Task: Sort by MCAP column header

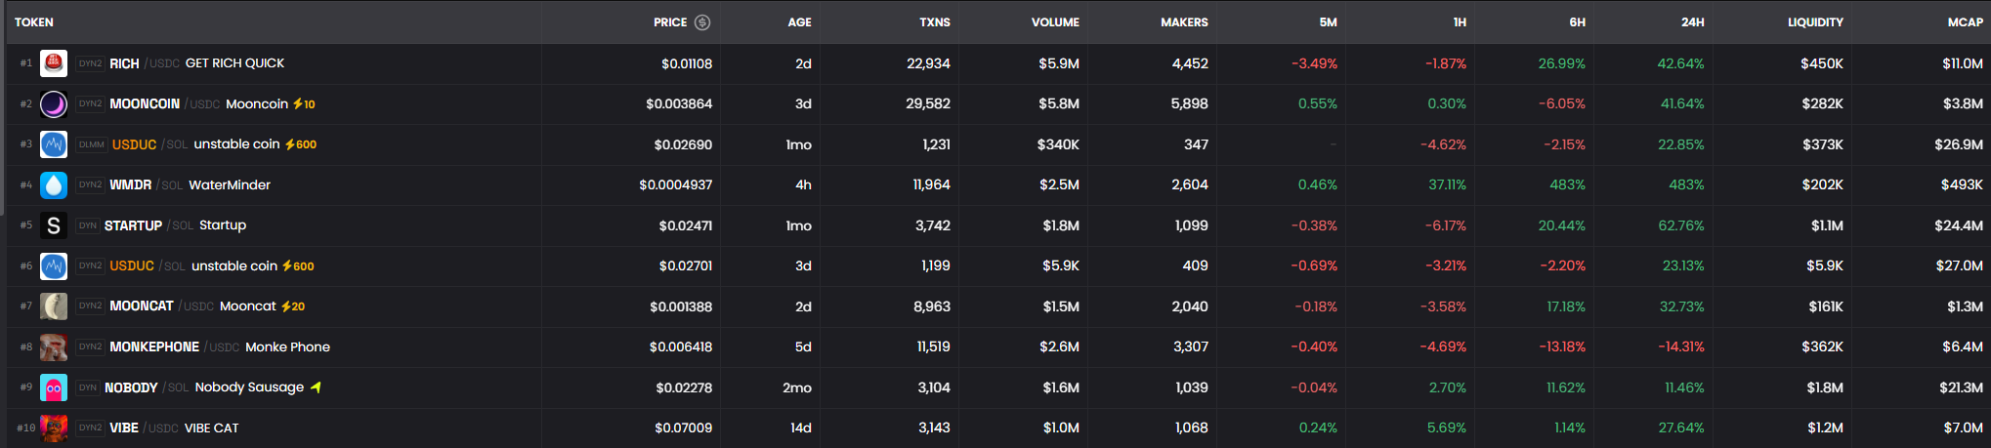Action: pyautogui.click(x=1965, y=21)
